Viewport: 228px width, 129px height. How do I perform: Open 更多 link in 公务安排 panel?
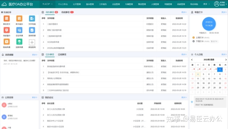(35, 97)
